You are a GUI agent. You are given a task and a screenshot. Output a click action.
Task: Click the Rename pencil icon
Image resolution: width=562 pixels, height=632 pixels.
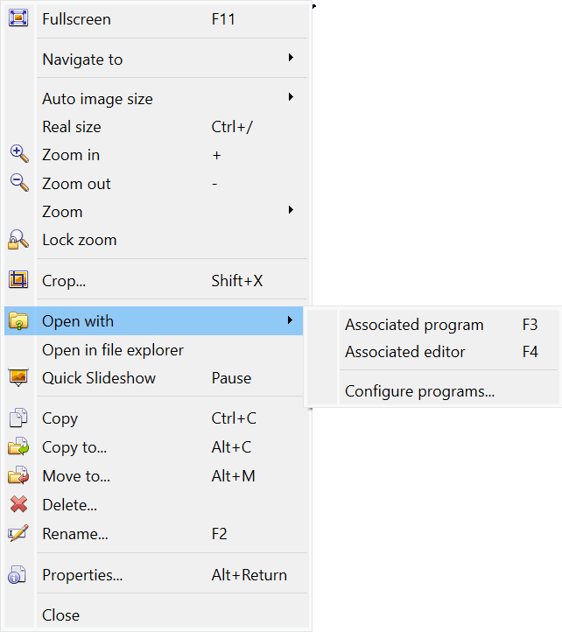point(18,533)
